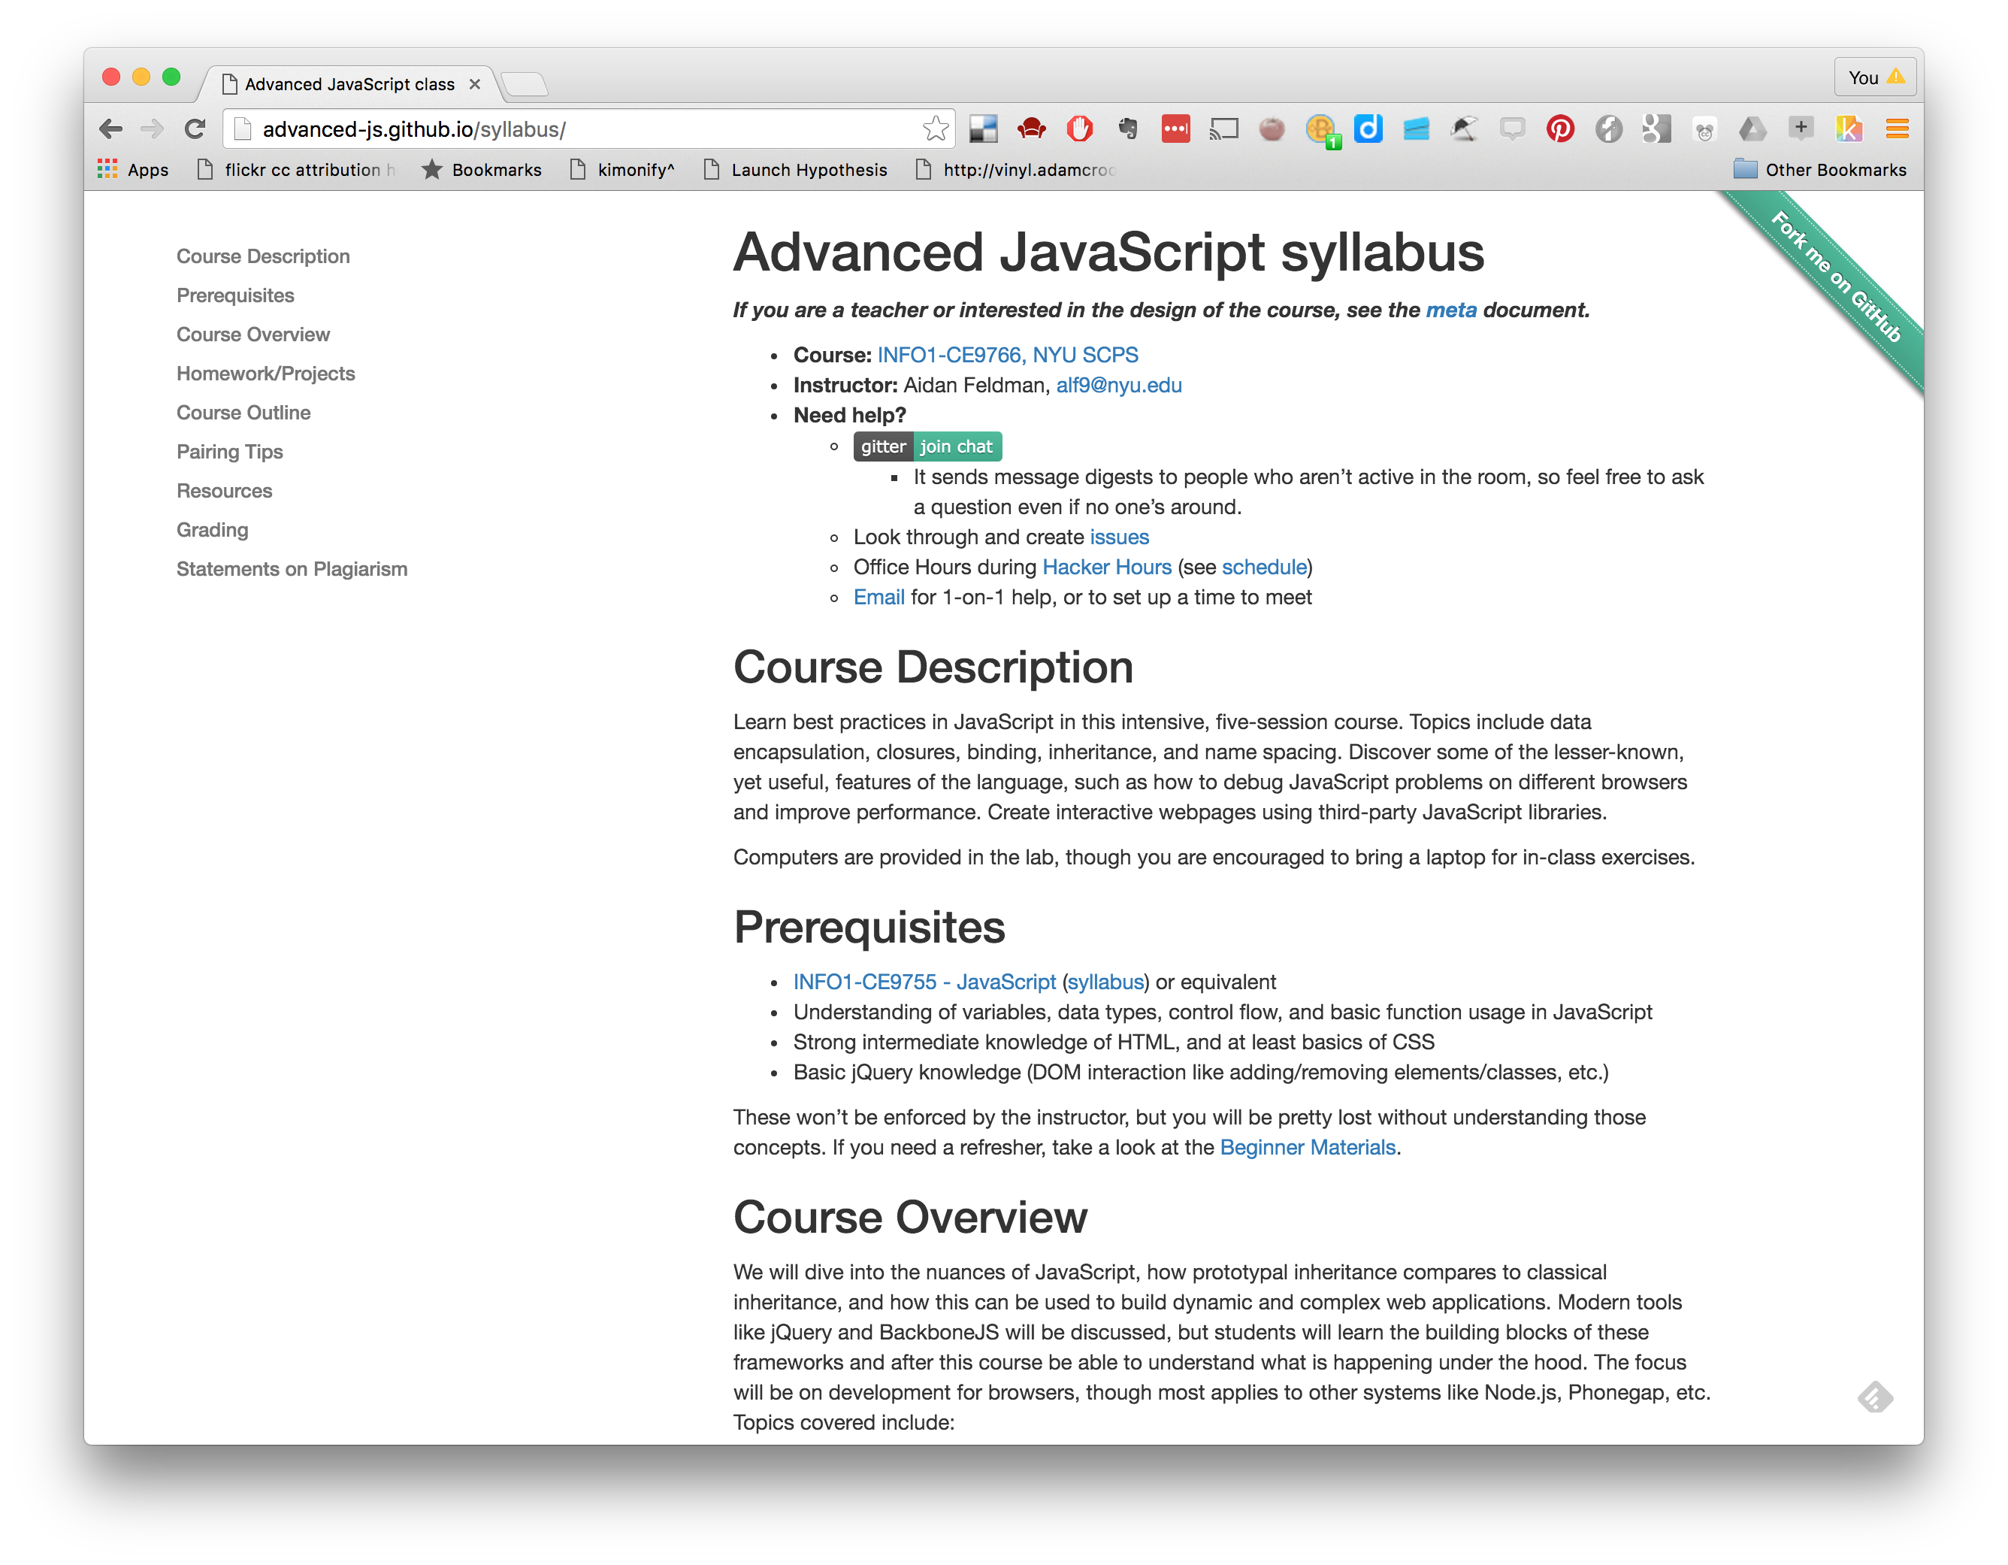Click the Creative Commons bear extension
2008x1565 pixels.
(1704, 131)
